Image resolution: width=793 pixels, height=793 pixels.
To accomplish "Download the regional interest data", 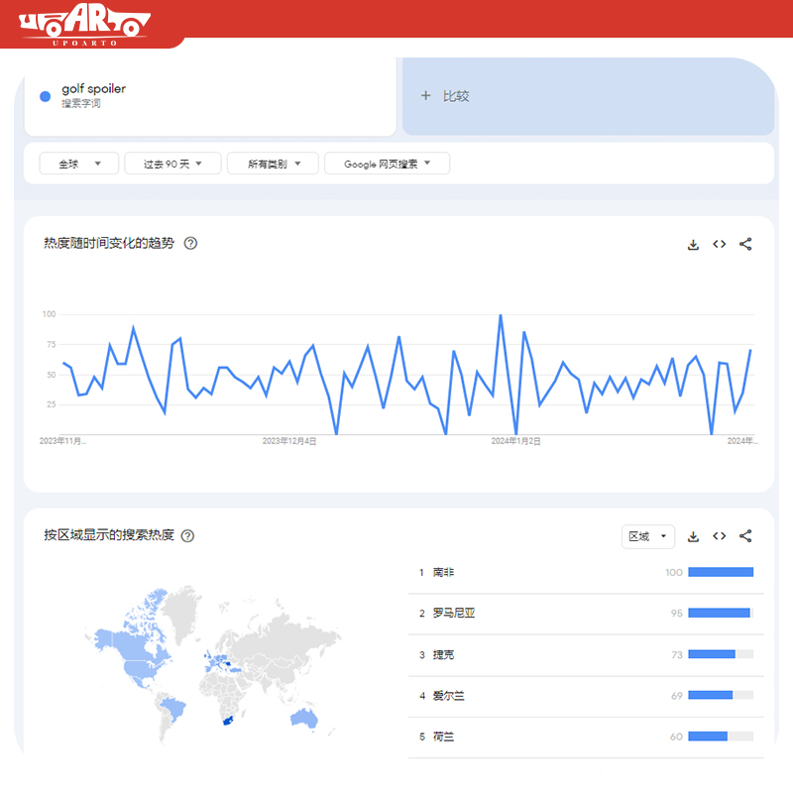I will (693, 536).
